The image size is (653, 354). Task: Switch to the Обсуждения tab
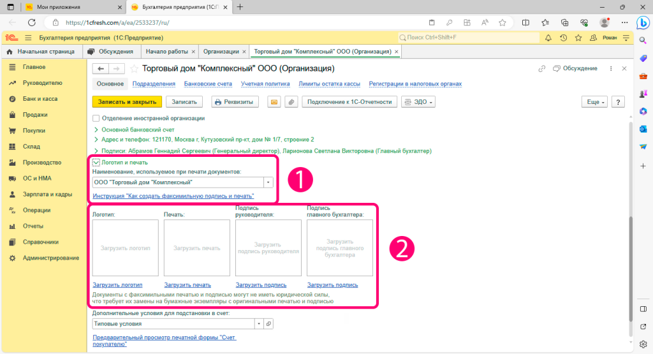(x=111, y=52)
